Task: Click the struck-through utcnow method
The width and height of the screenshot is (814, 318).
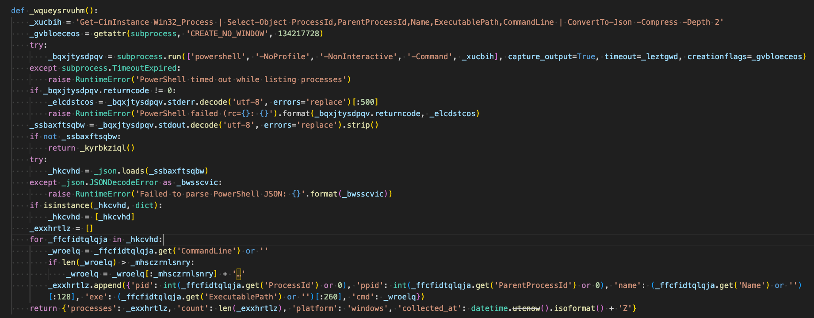Action: [x=526, y=308]
